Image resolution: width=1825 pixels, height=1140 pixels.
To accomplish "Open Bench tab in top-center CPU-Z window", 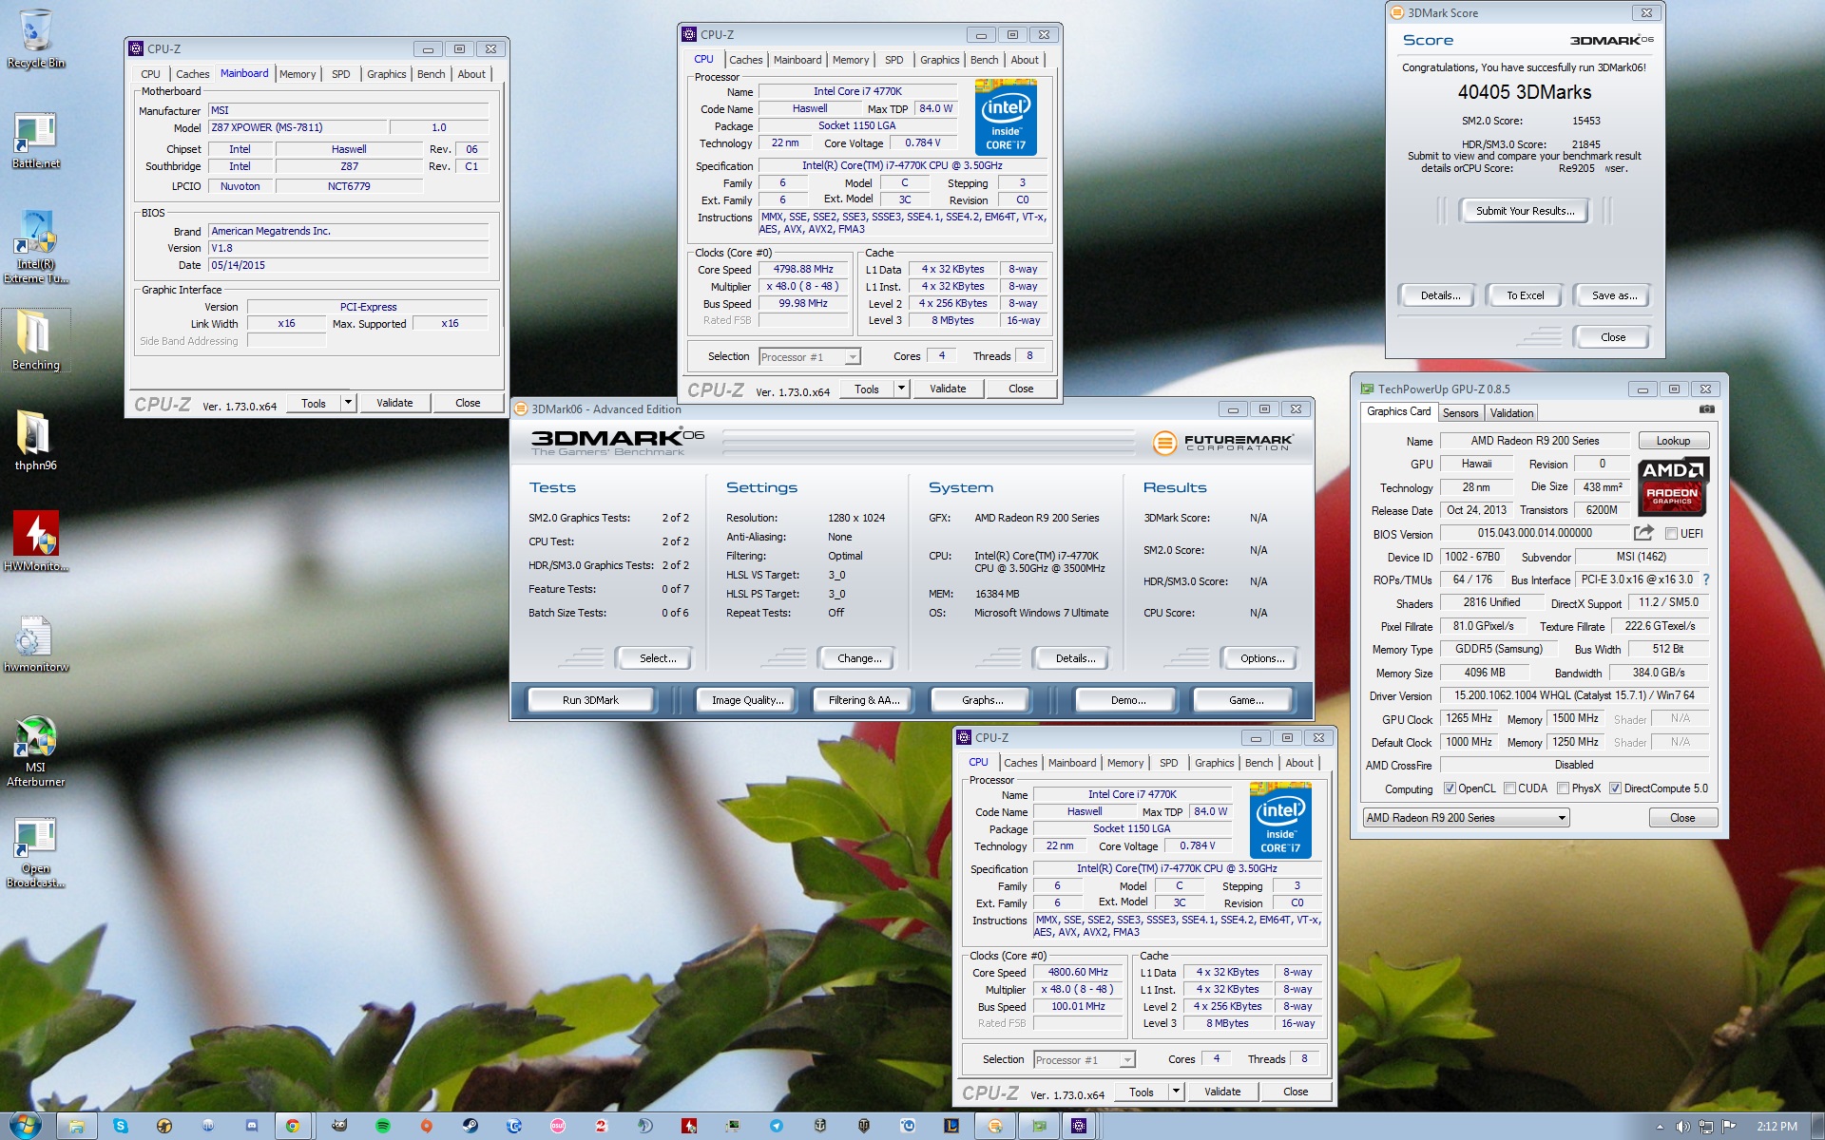I will pyautogui.click(x=984, y=60).
